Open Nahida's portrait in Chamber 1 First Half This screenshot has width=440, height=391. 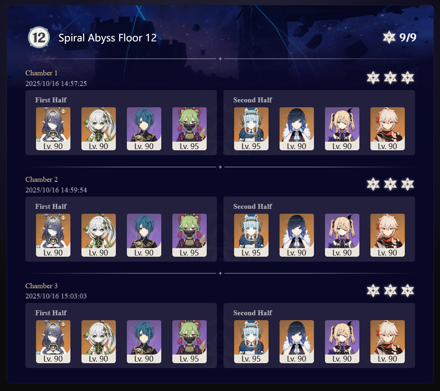tap(99, 129)
